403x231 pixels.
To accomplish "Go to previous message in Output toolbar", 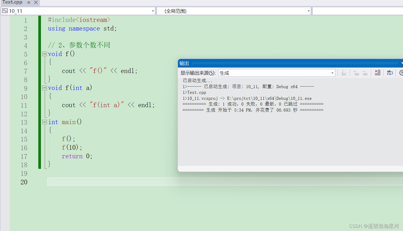I will (356, 73).
